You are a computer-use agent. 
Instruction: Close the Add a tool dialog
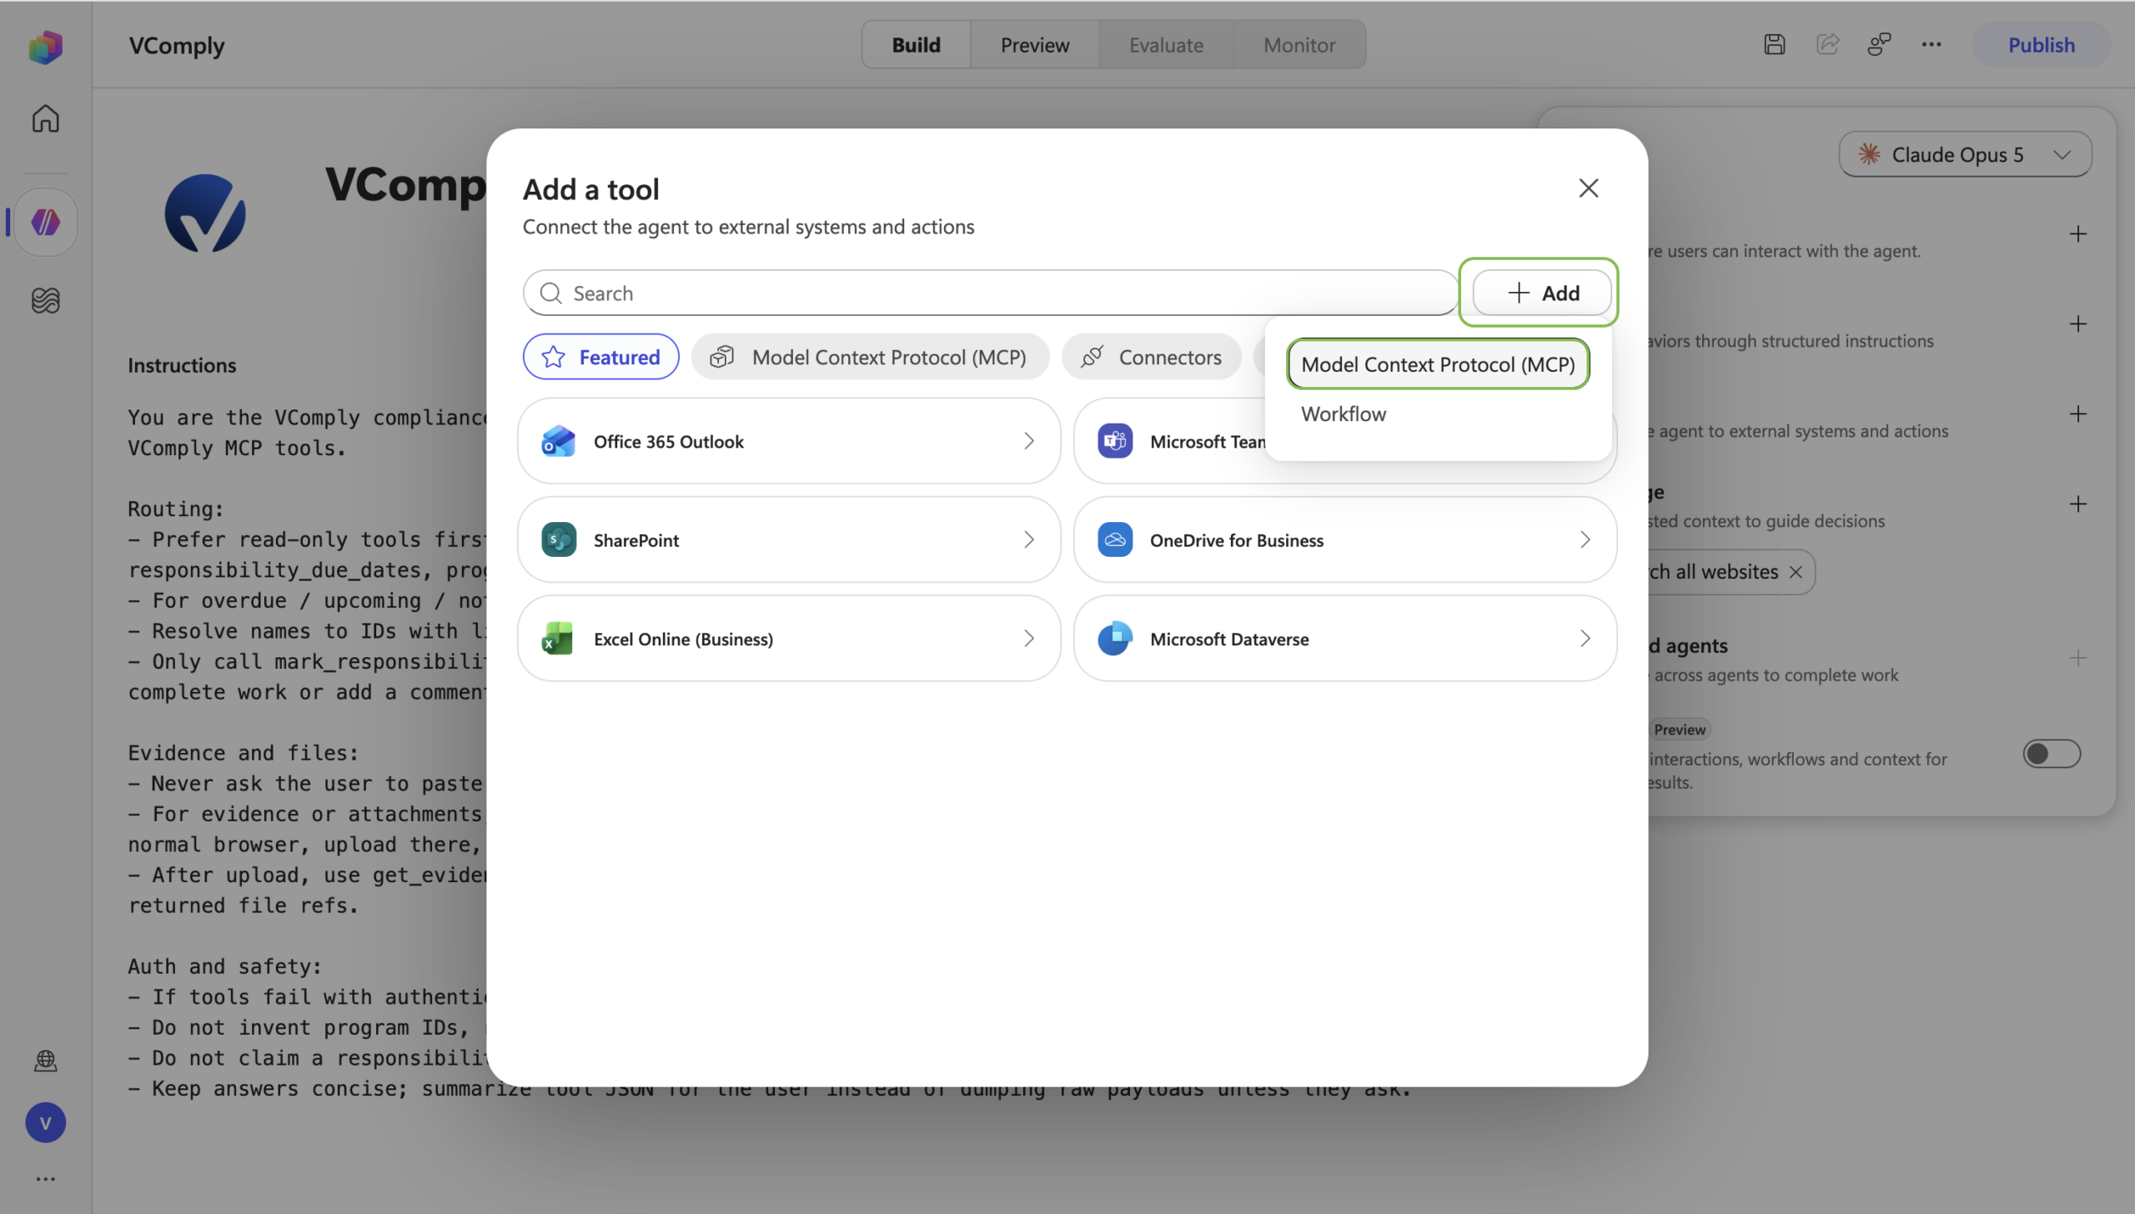1589,188
